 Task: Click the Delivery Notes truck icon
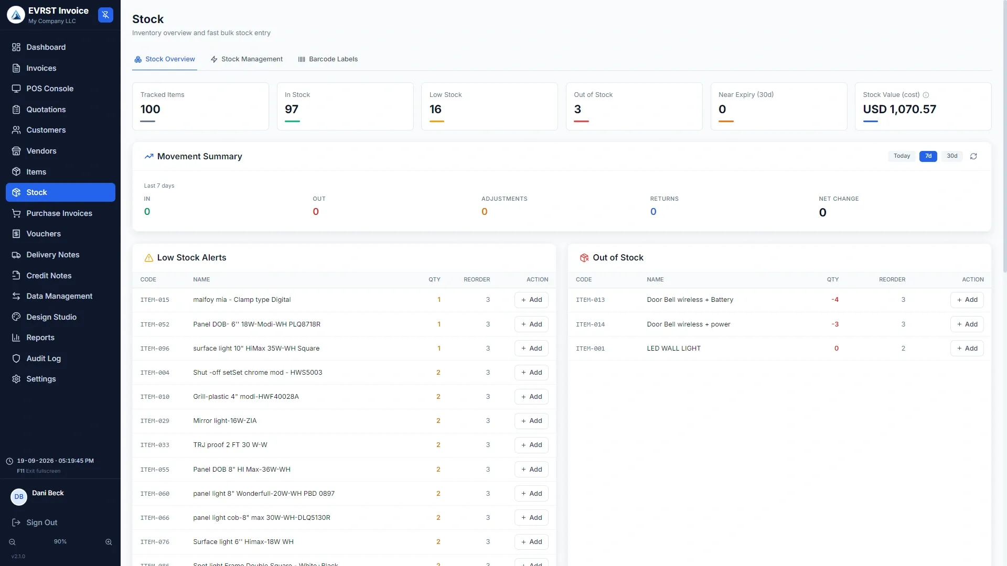pos(16,255)
